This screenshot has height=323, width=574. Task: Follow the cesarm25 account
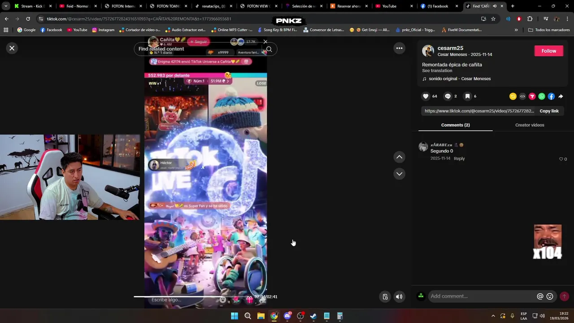[548, 51]
